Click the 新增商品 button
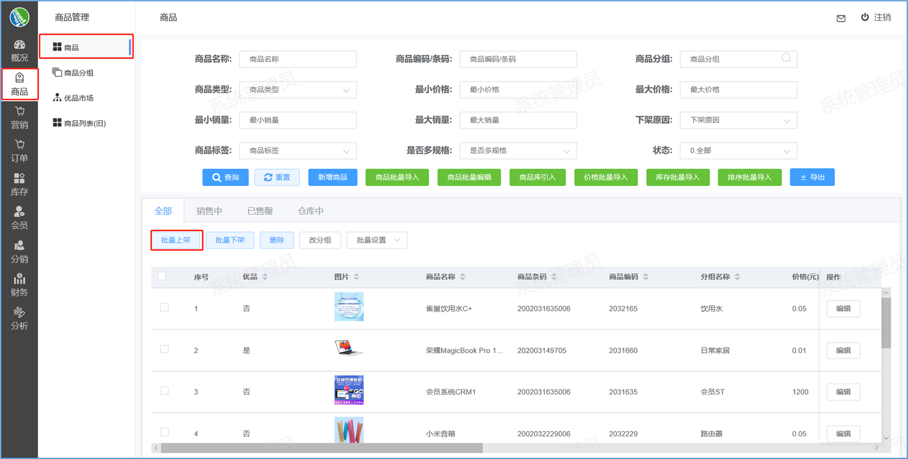This screenshot has height=459, width=908. [x=333, y=177]
